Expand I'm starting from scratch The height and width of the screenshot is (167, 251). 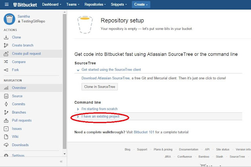point(99,109)
